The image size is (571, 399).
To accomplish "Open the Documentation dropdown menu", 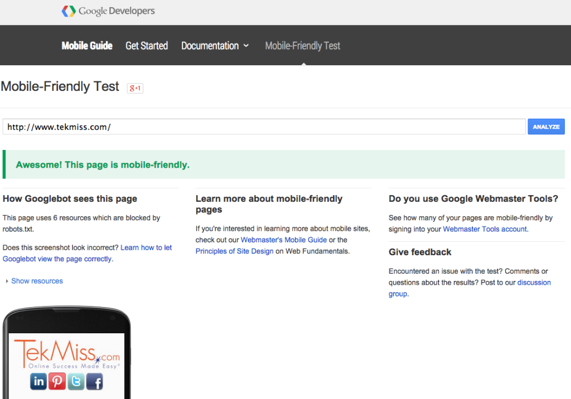I will coord(215,46).
